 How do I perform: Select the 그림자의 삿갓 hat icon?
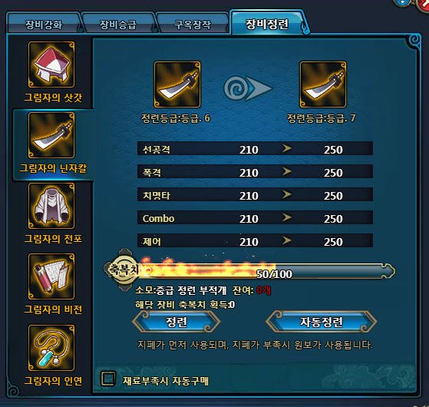click(51, 65)
